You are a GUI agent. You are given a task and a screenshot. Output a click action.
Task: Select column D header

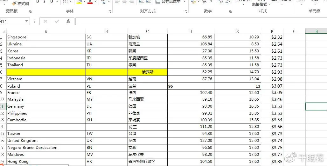click(x=191, y=31)
